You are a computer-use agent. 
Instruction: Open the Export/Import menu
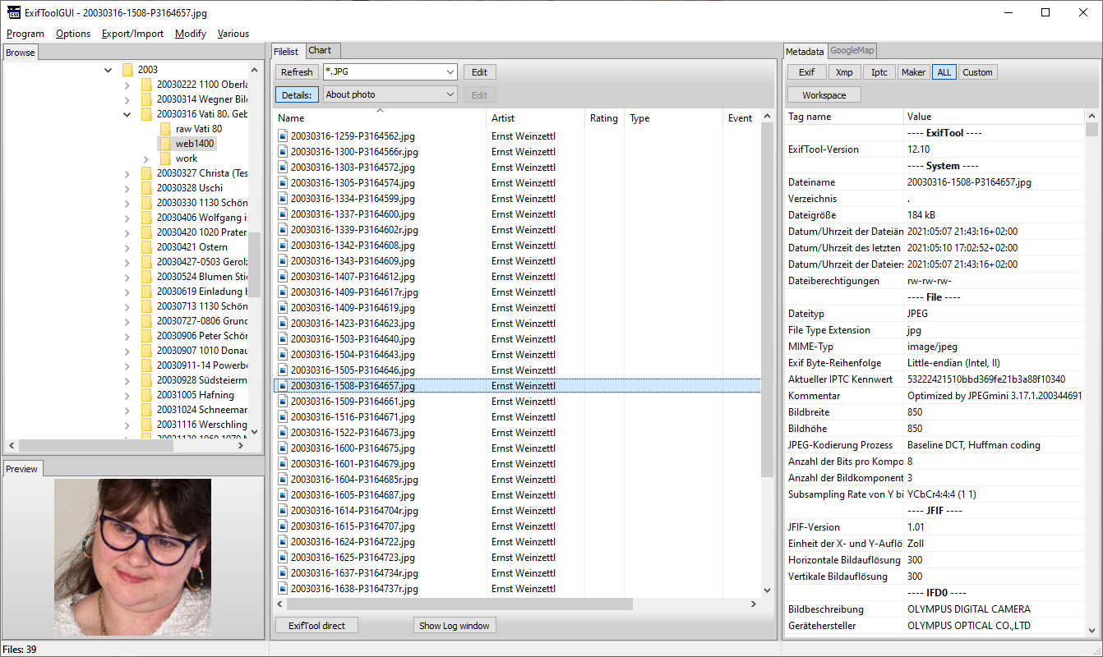(132, 34)
